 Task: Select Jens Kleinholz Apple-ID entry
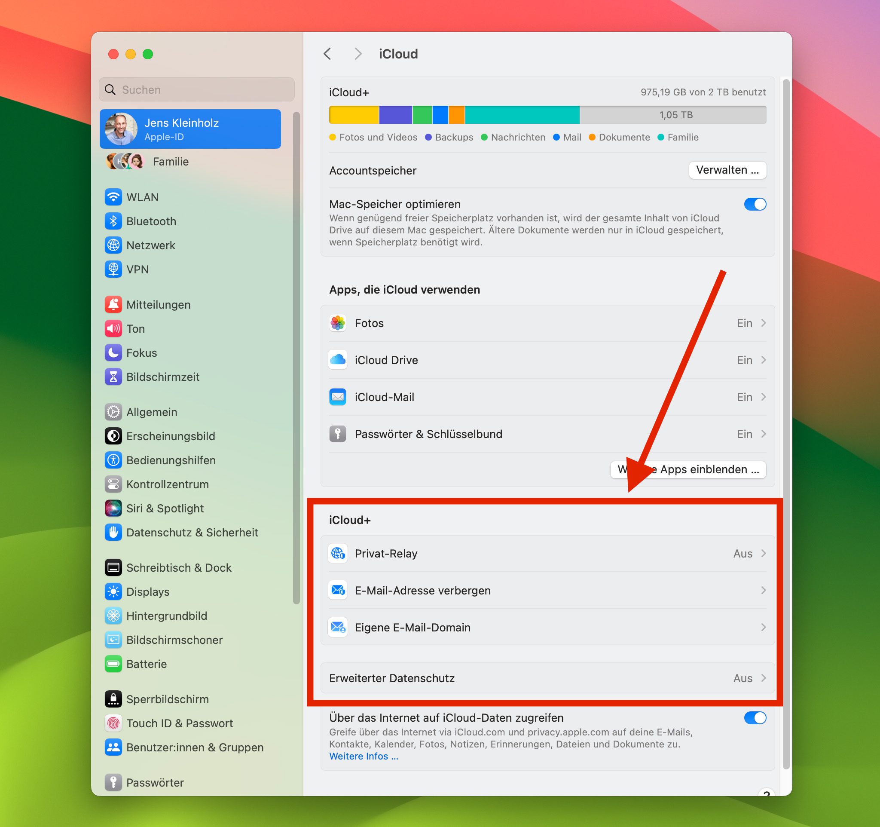[190, 129]
